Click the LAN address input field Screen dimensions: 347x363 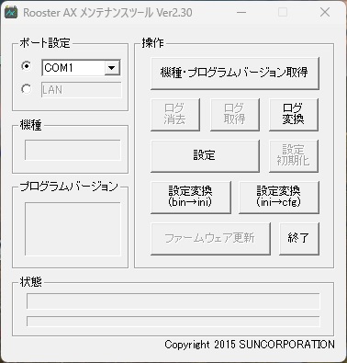coord(82,90)
